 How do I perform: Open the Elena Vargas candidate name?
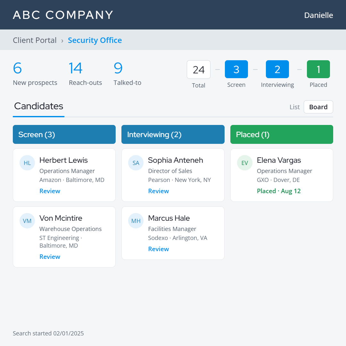279,161
